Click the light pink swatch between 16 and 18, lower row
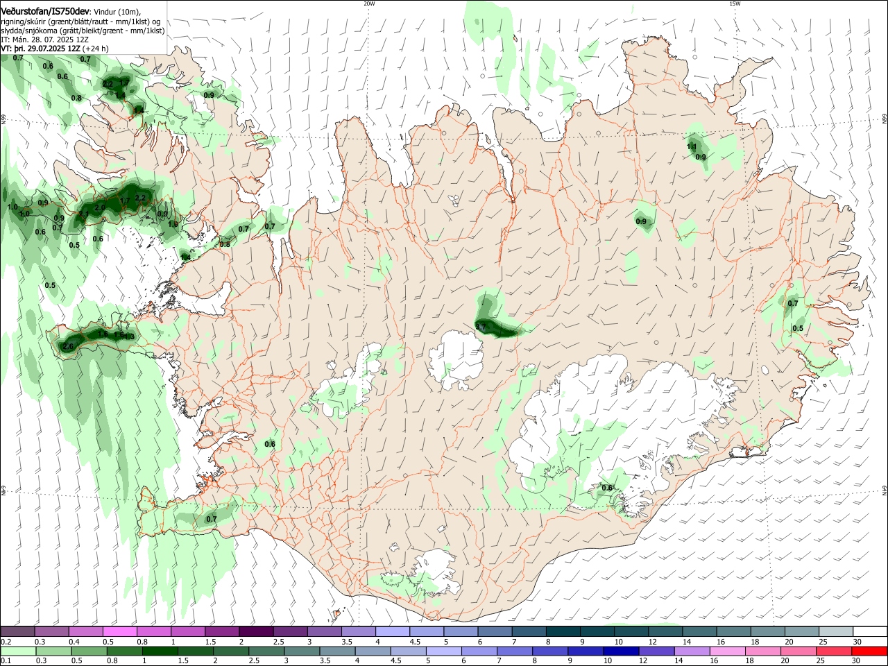The image size is (888, 666). 728,651
